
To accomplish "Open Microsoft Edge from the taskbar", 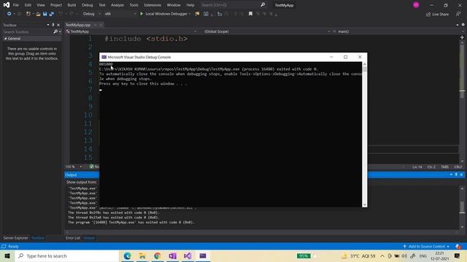I will [127, 255].
